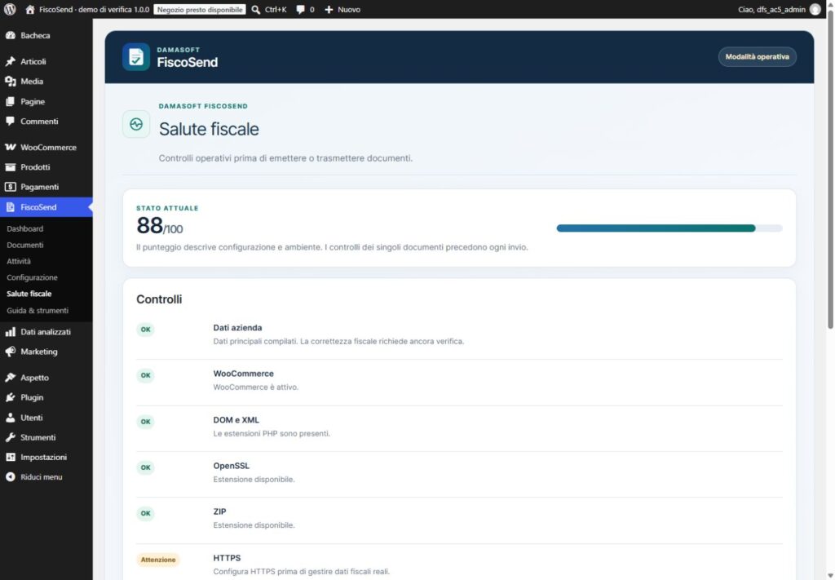Image resolution: width=835 pixels, height=580 pixels.
Task: Click the Media icon in the sidebar
Action: (x=10, y=82)
